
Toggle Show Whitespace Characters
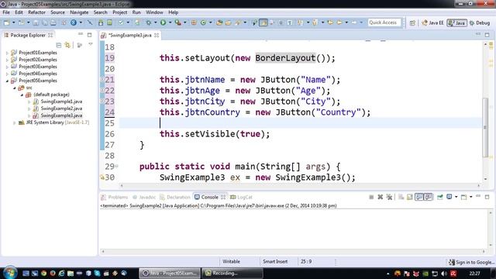point(290,22)
